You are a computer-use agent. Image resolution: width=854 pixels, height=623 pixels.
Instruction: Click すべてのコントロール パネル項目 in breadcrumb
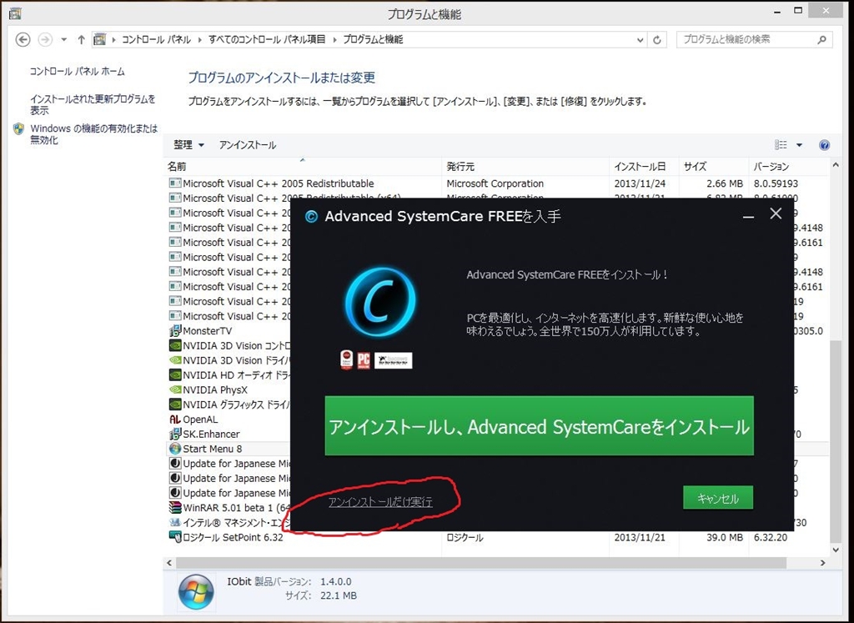(x=267, y=39)
